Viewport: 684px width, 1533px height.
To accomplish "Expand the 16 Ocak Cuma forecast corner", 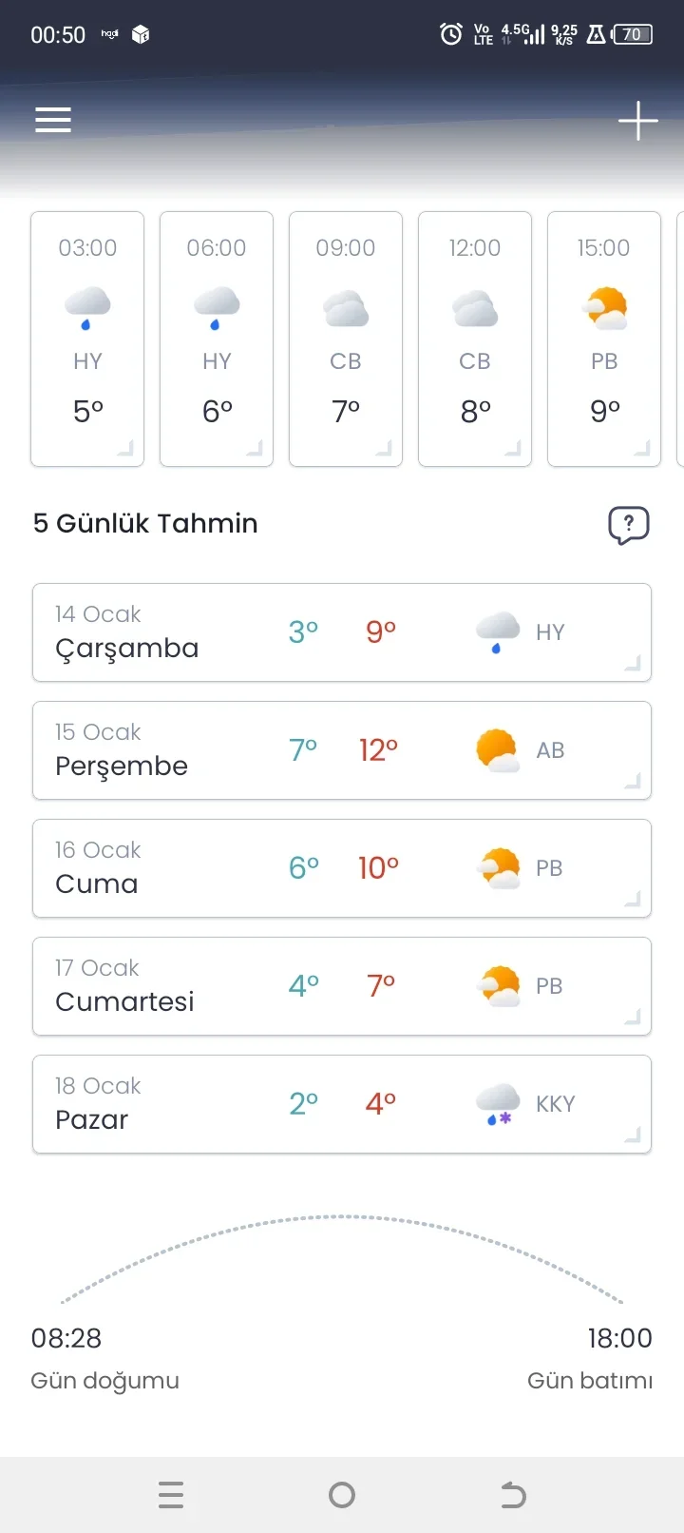I will (x=633, y=900).
